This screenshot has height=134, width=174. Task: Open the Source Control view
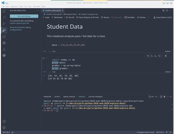(4, 24)
